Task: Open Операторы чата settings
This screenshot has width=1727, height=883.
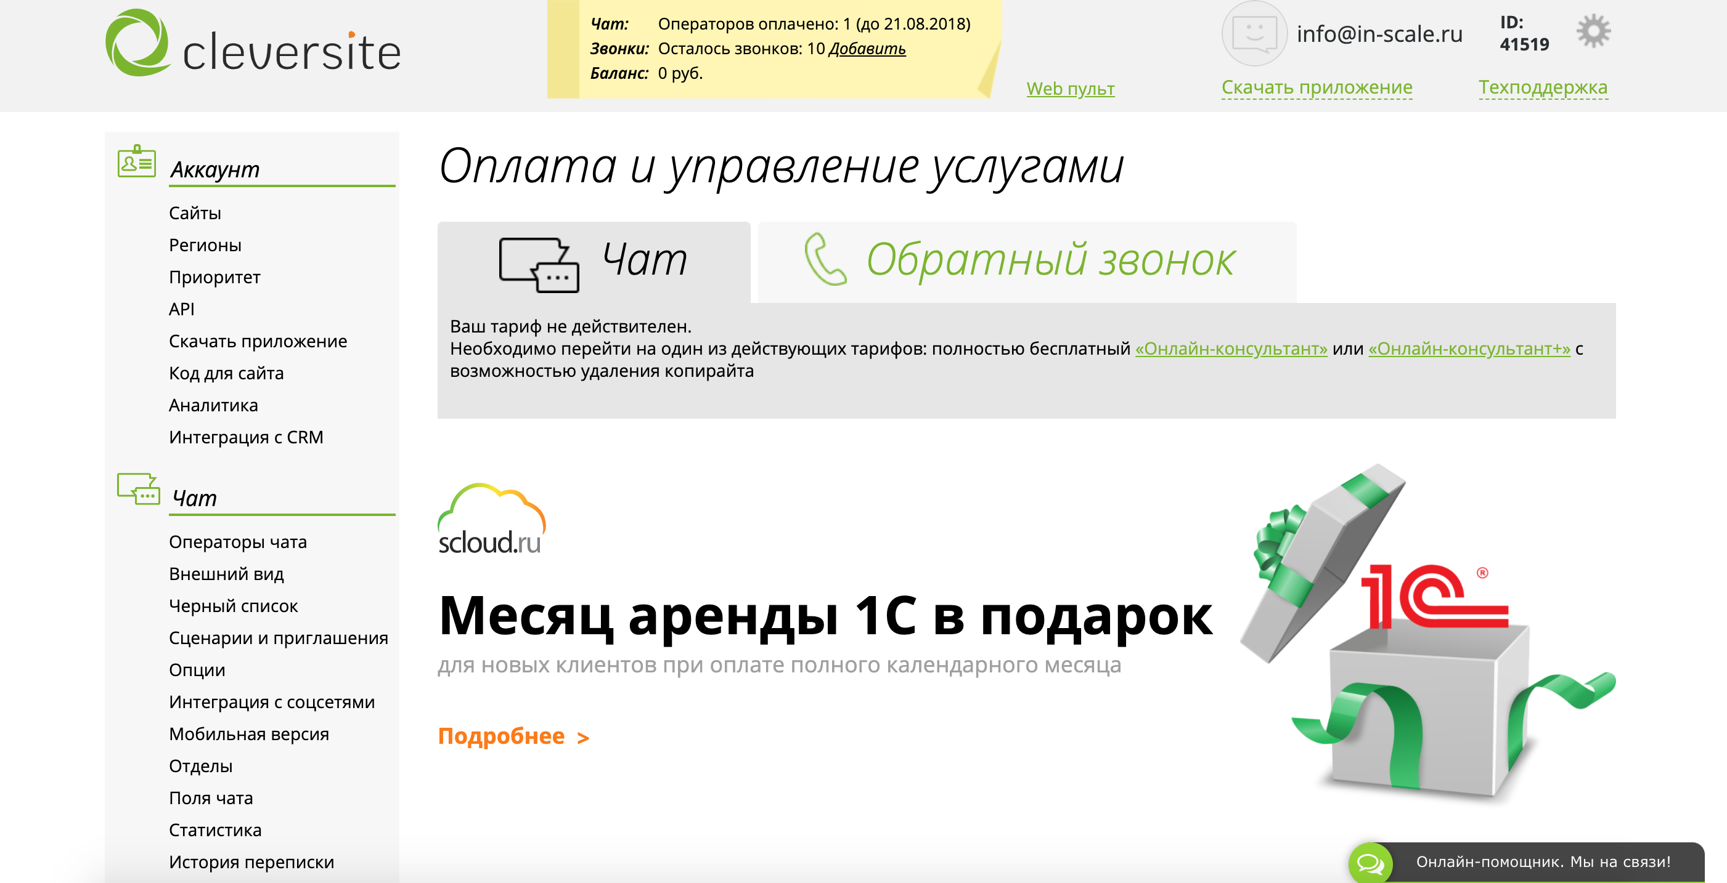Action: pyautogui.click(x=238, y=542)
